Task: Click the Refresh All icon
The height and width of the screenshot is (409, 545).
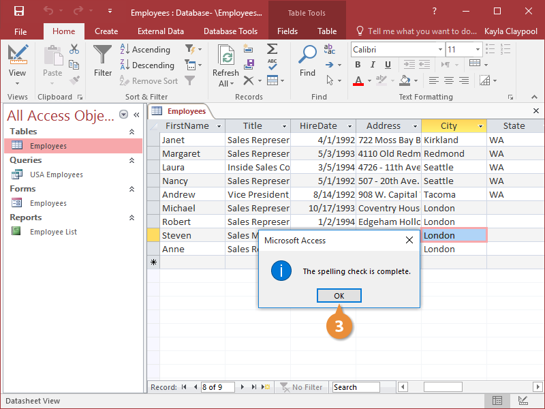Action: (x=225, y=56)
